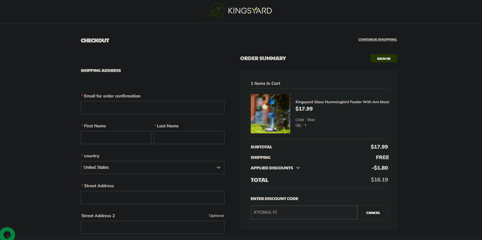482x240 pixels.
Task: Click the Applied Discounts label
Action: (272, 168)
